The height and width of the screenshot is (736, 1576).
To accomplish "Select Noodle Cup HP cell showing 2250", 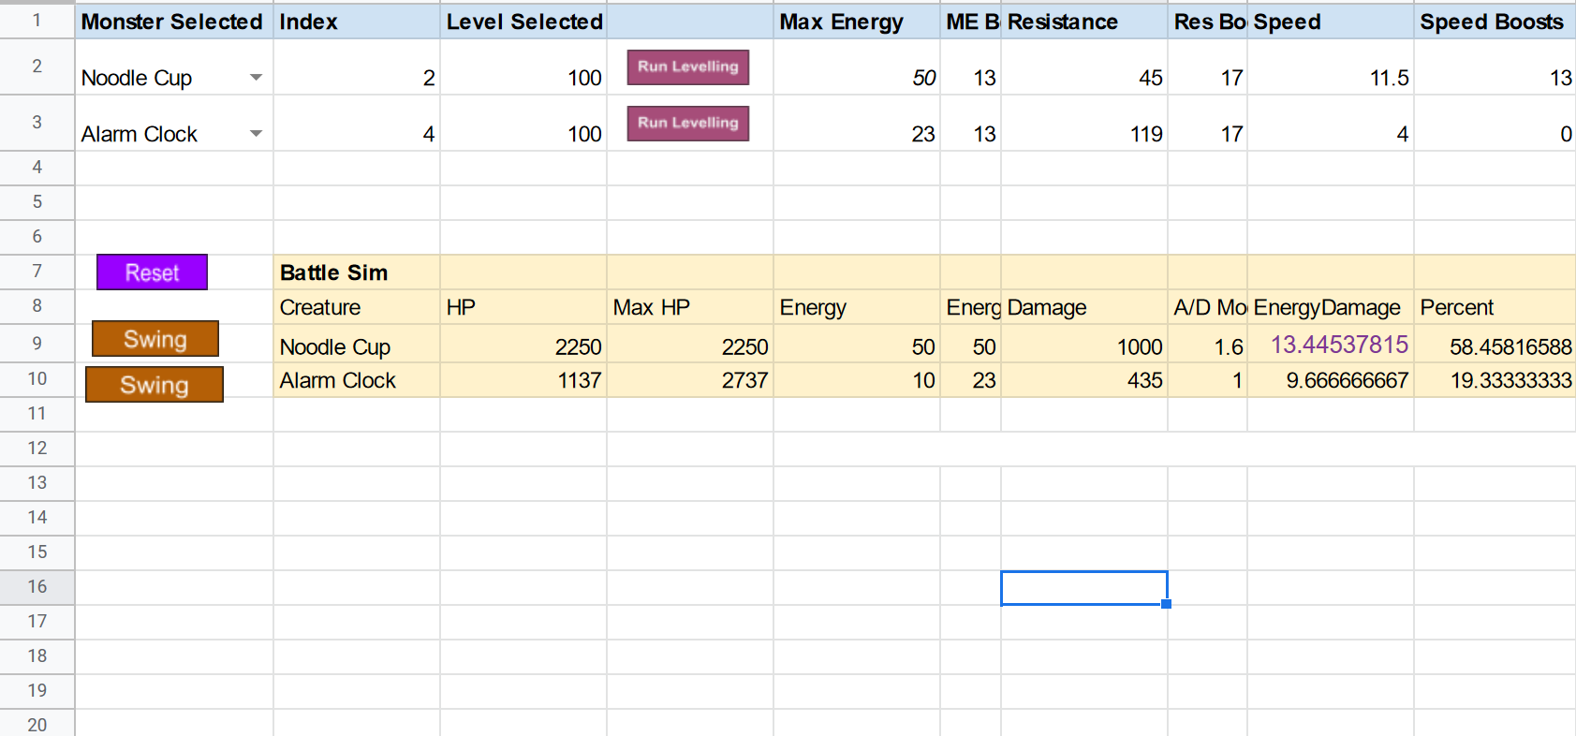I will (523, 346).
